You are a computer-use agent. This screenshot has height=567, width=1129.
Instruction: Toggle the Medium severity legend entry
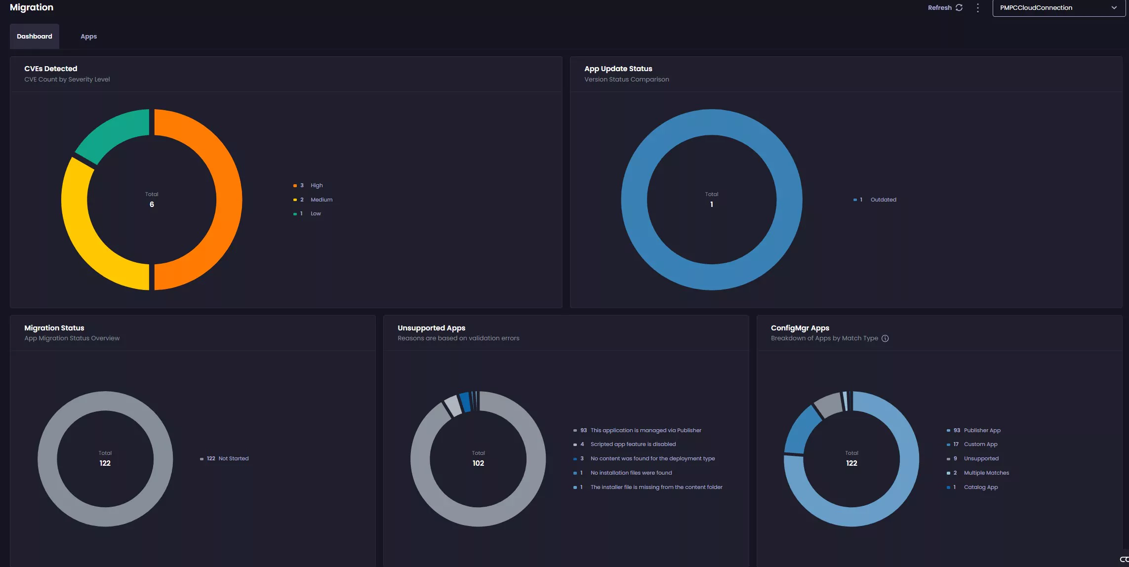tap(321, 200)
